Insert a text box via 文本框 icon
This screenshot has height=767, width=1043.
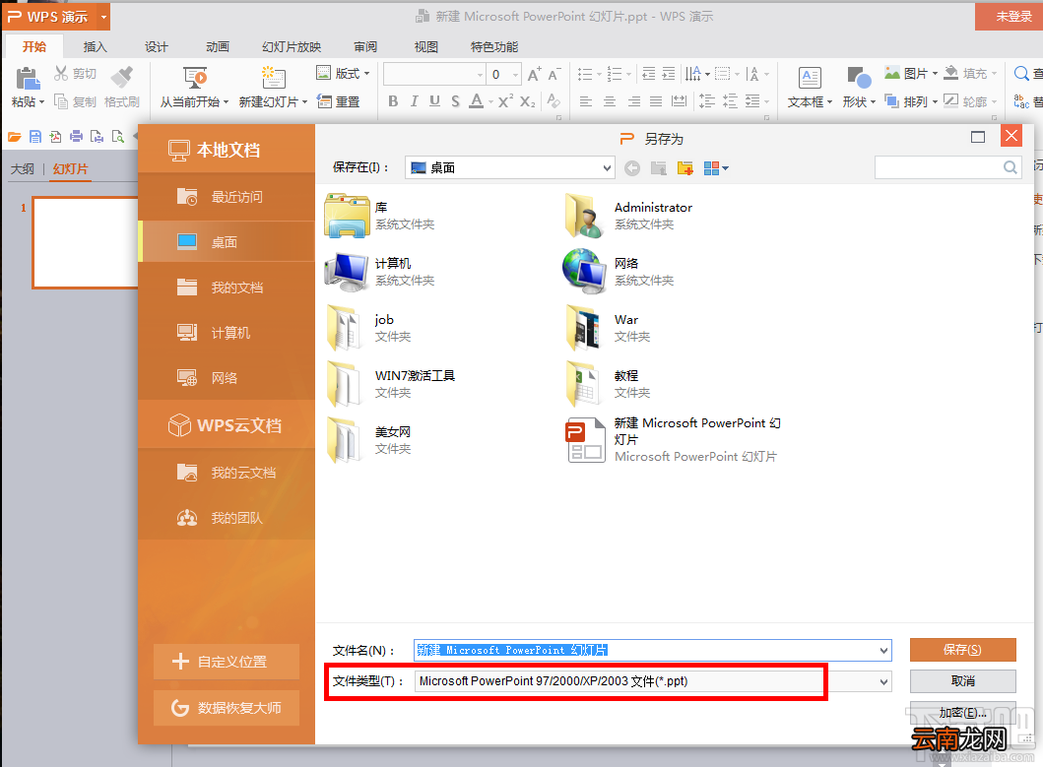click(810, 78)
